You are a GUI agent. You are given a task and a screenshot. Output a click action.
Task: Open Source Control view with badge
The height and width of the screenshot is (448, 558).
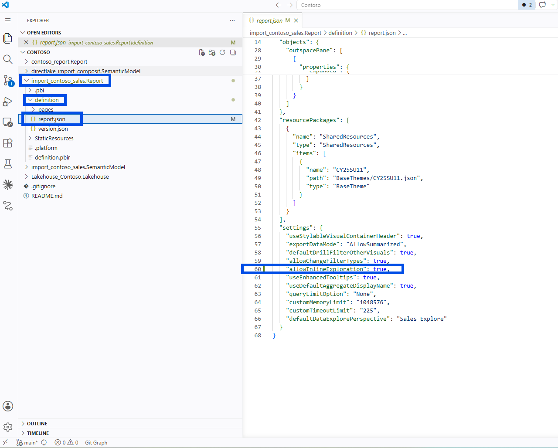click(8, 81)
